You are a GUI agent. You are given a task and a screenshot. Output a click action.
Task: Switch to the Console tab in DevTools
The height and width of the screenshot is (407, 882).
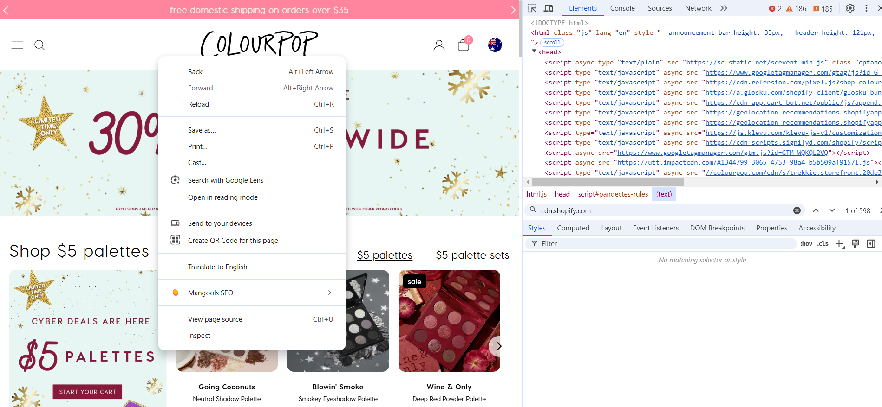pyautogui.click(x=622, y=8)
